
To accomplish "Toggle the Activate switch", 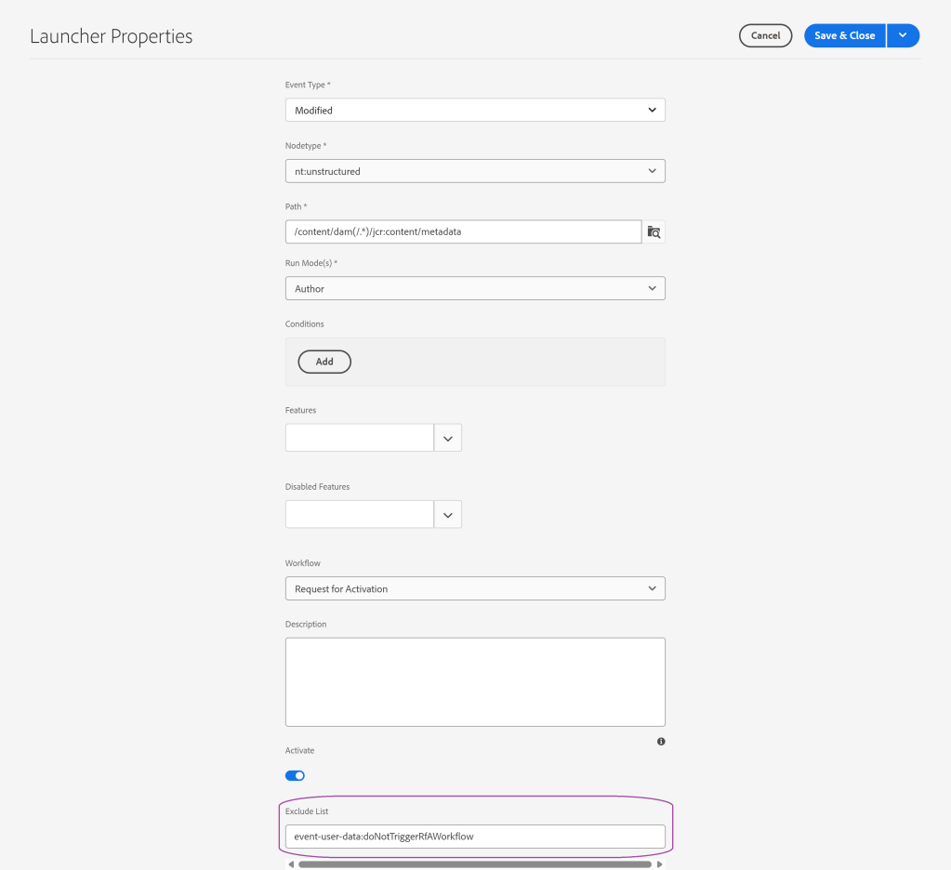I will pyautogui.click(x=295, y=775).
